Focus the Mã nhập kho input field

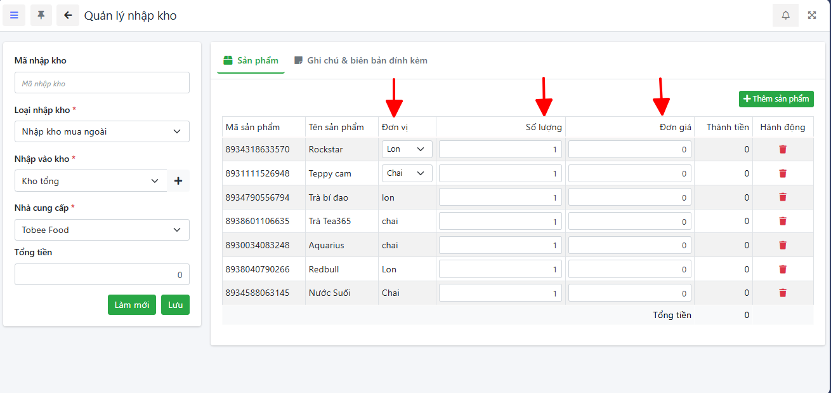point(101,83)
